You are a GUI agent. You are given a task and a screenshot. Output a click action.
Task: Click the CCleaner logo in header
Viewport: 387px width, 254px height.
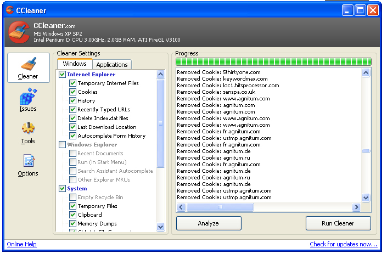[19, 32]
